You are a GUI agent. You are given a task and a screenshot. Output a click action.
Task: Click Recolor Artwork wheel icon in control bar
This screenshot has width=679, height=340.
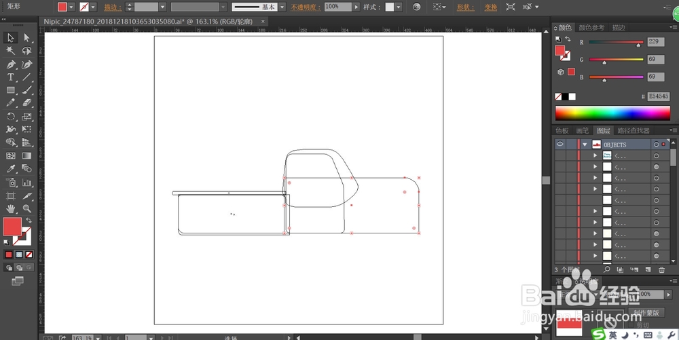(417, 7)
